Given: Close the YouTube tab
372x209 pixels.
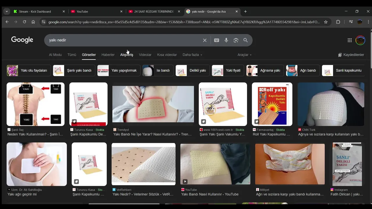Looking at the screenshot, I should click(x=121, y=11).
